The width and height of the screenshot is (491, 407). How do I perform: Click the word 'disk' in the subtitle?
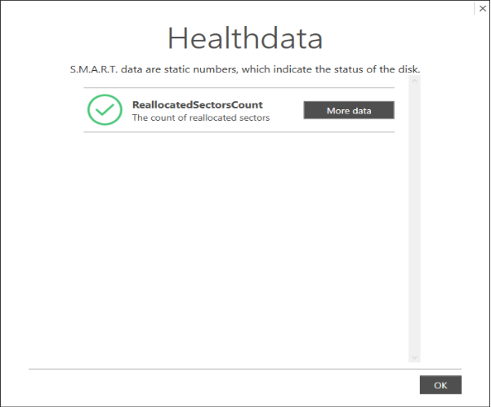(x=409, y=69)
